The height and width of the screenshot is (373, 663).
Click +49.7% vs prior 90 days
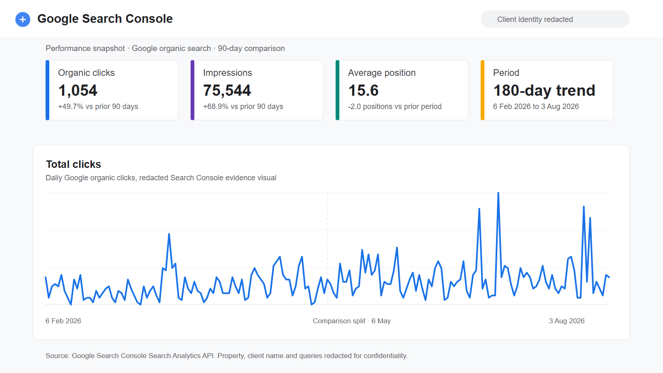pyautogui.click(x=98, y=107)
